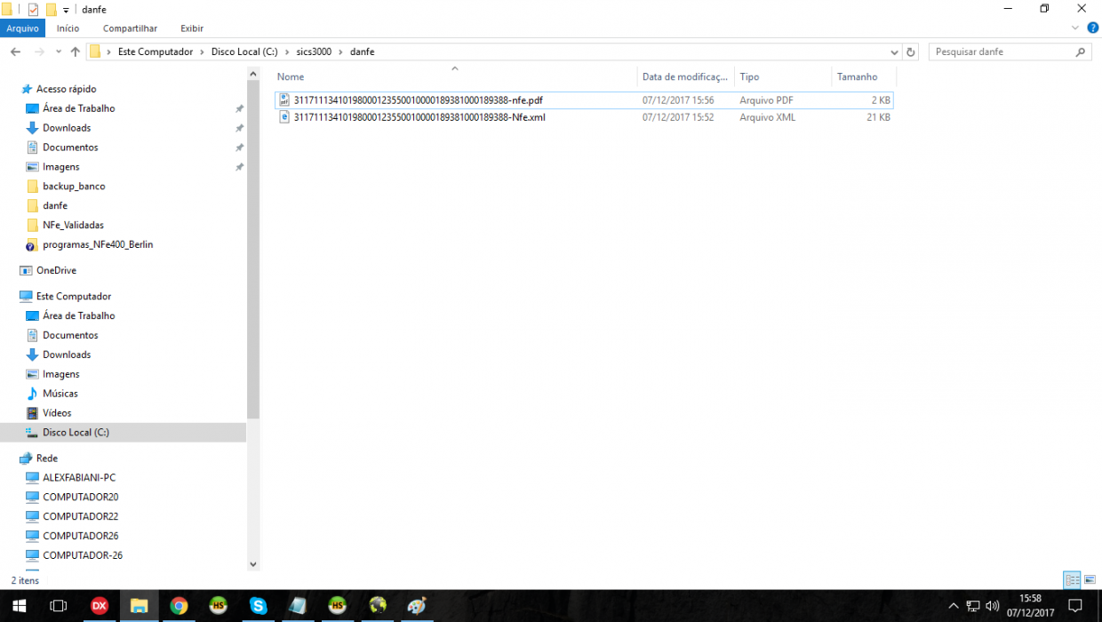
Task: Show hidden system tray icons
Action: tap(954, 606)
